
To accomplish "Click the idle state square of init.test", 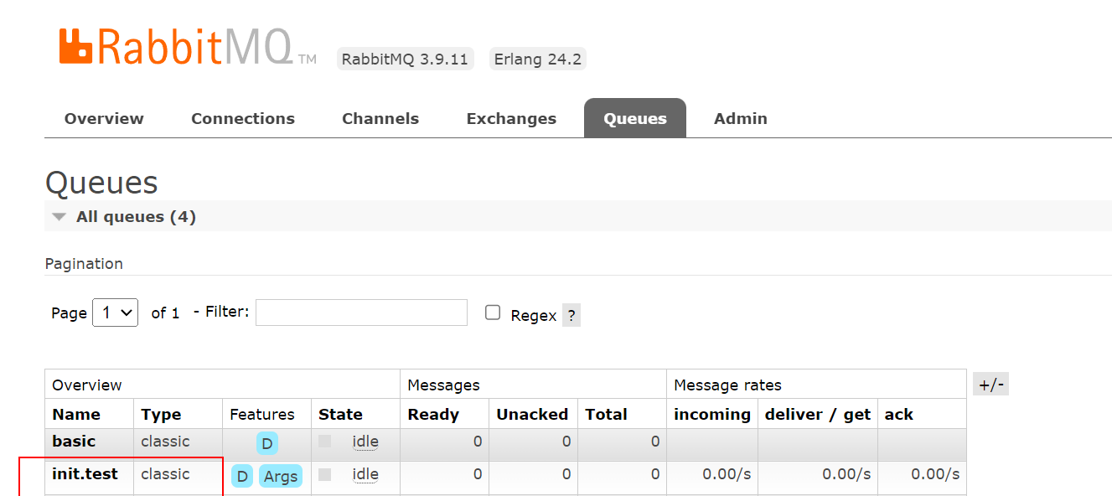I will [x=325, y=474].
